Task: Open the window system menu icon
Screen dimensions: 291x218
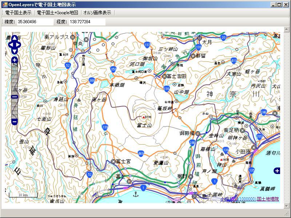Action: [5, 5]
